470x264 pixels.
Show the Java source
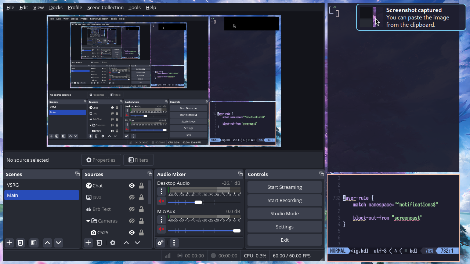[132, 197]
